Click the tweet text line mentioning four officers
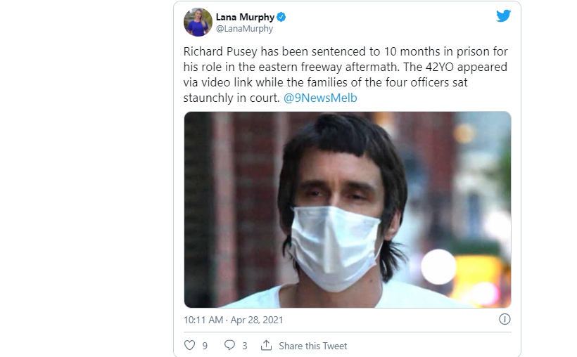 pos(326,82)
